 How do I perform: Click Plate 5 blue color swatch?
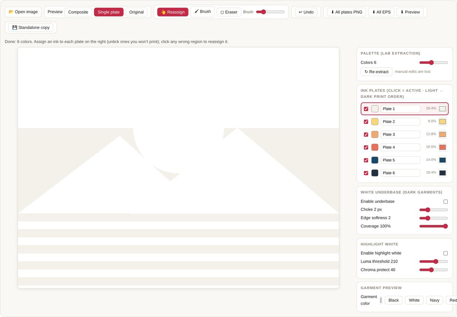(x=375, y=160)
